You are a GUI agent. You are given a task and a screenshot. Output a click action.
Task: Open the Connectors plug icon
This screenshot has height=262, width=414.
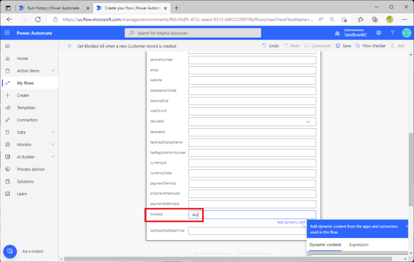[x=8, y=120]
